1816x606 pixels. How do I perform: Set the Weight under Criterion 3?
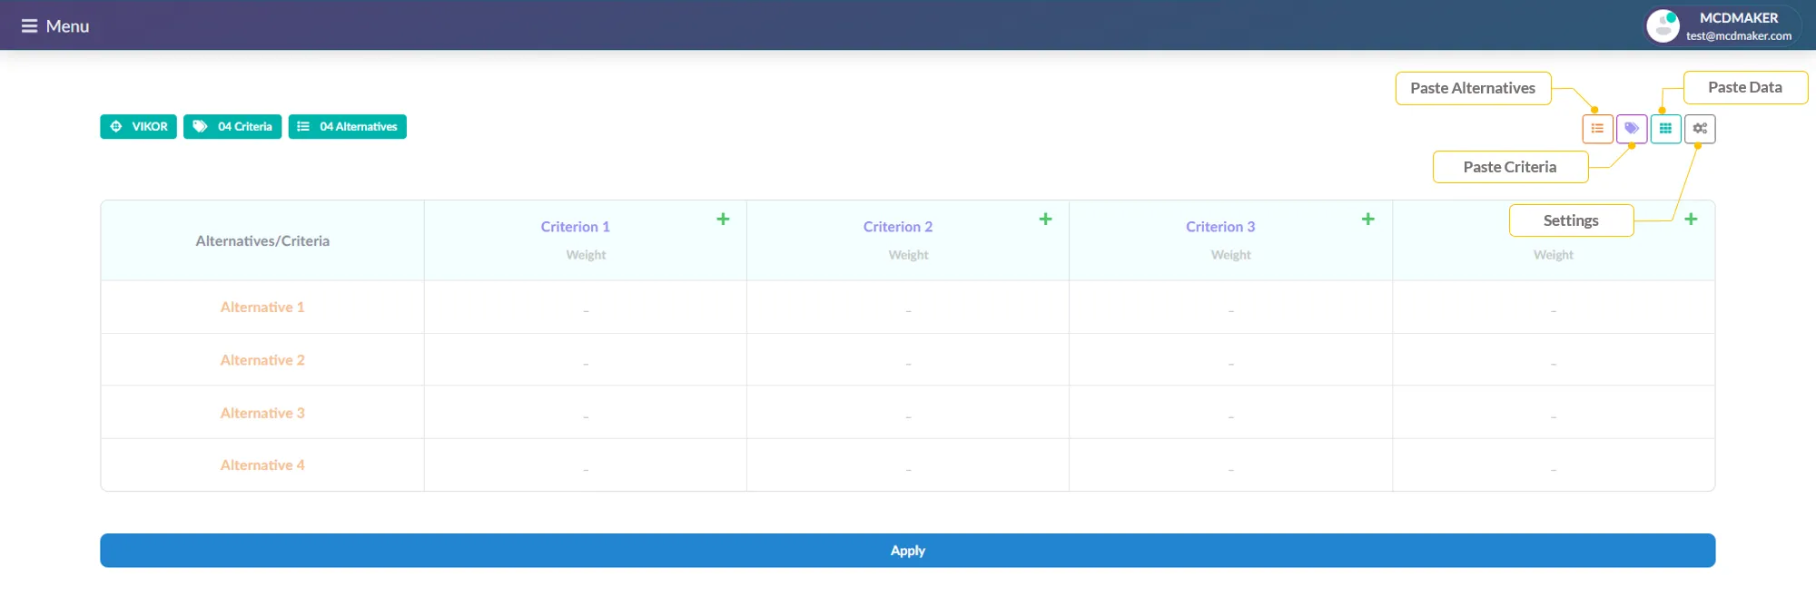click(1230, 255)
